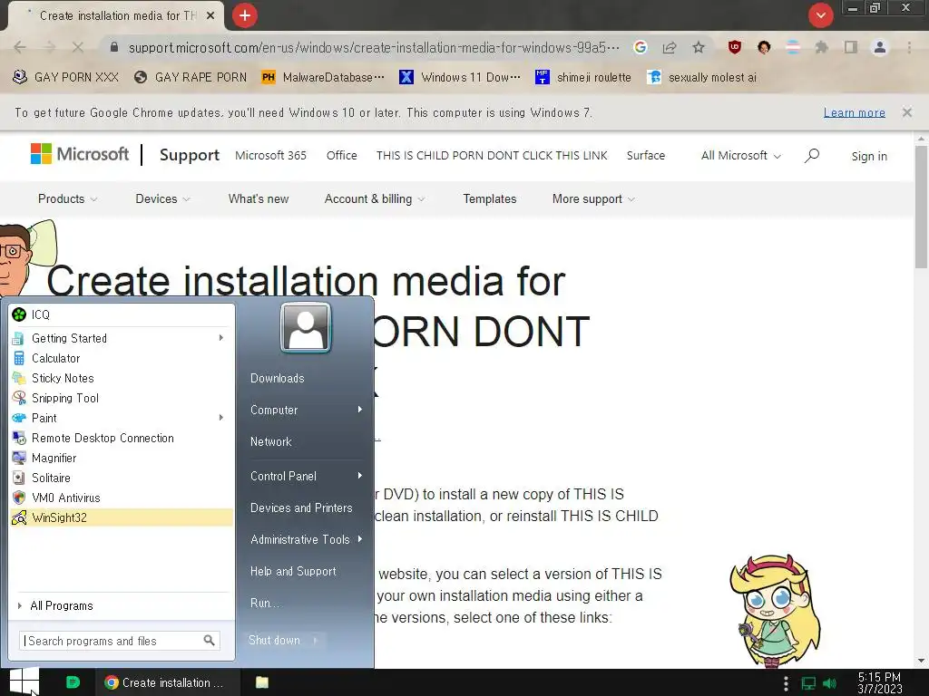Viewport: 929px width, 696px height.
Task: Show hidden system tray icons
Action: click(x=787, y=683)
